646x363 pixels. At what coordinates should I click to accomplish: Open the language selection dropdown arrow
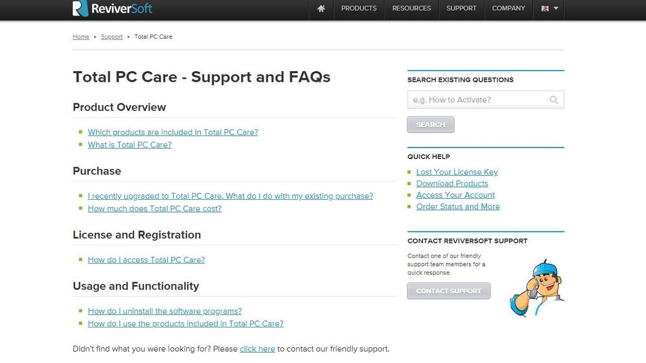(556, 9)
